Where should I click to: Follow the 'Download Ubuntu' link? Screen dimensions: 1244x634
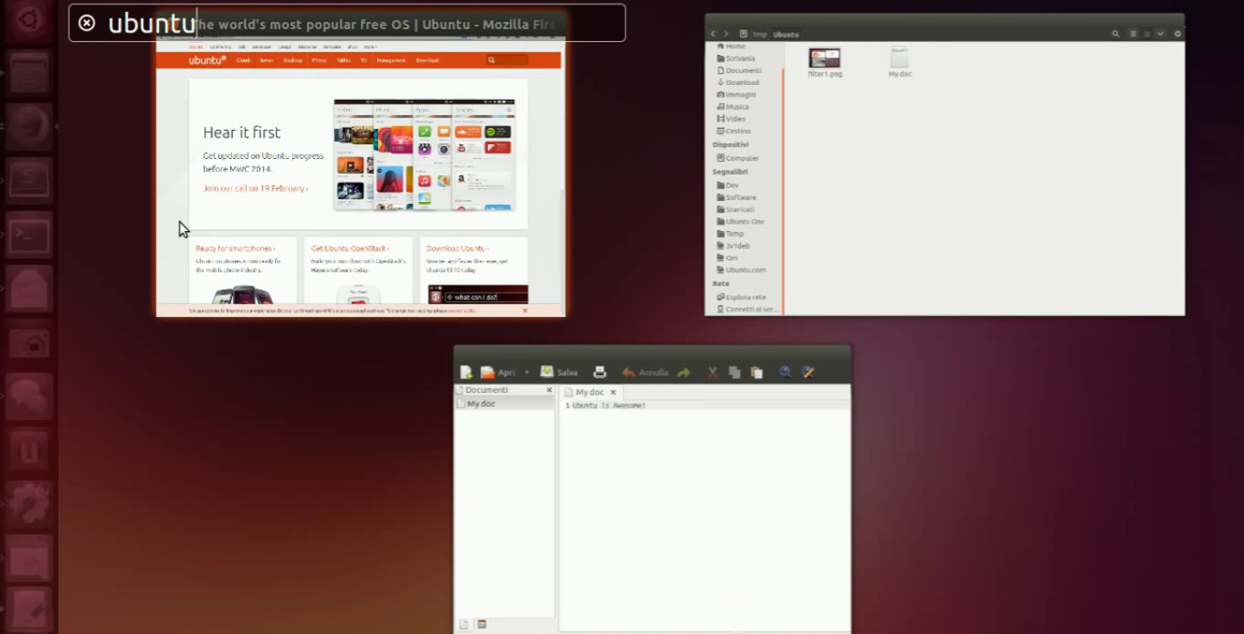pyautogui.click(x=457, y=248)
